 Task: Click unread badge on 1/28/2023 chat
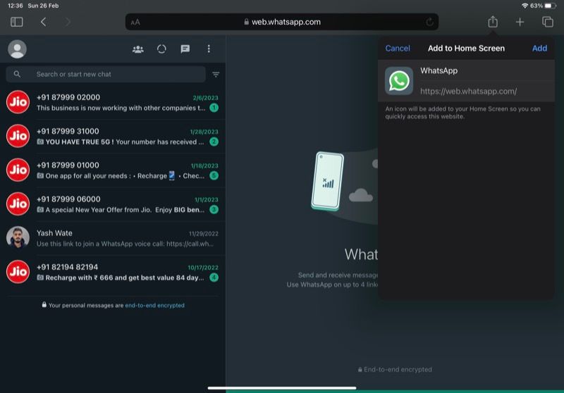(x=214, y=142)
